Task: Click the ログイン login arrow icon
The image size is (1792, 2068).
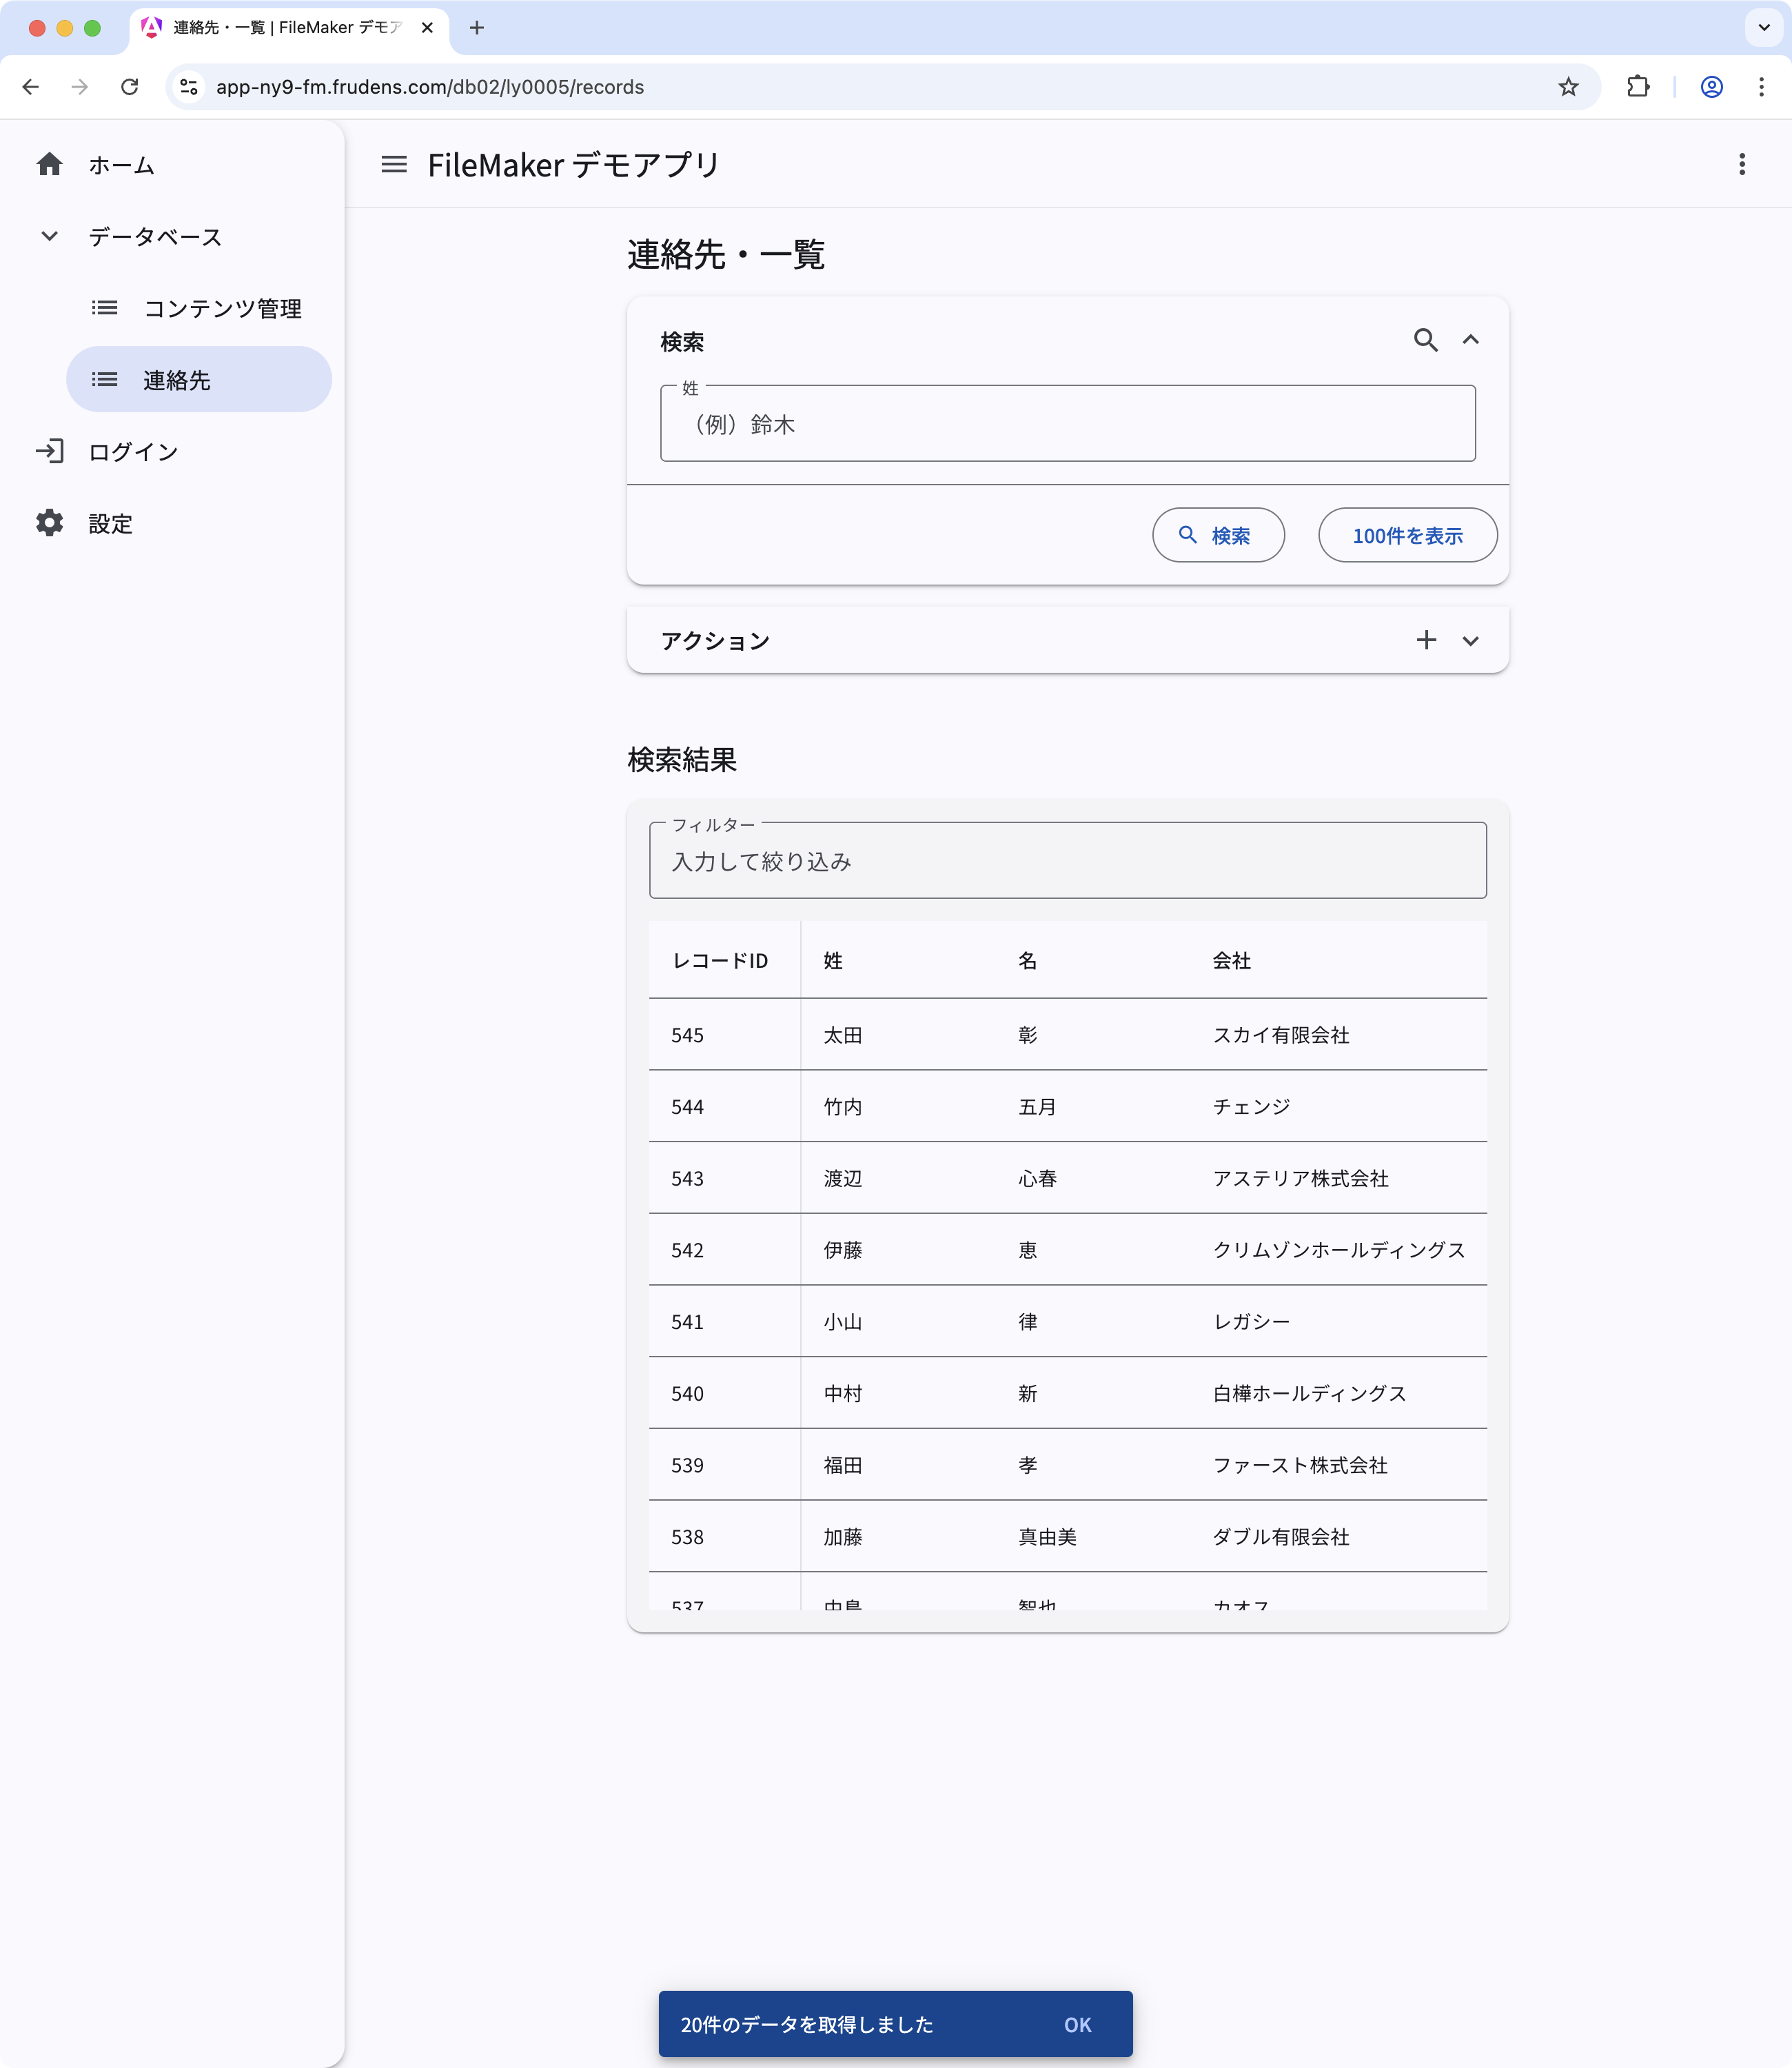Action: 49,451
